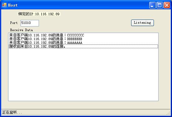The image size is (172, 117).
Task: Click the Host title bar text
Action: coord(13,5)
